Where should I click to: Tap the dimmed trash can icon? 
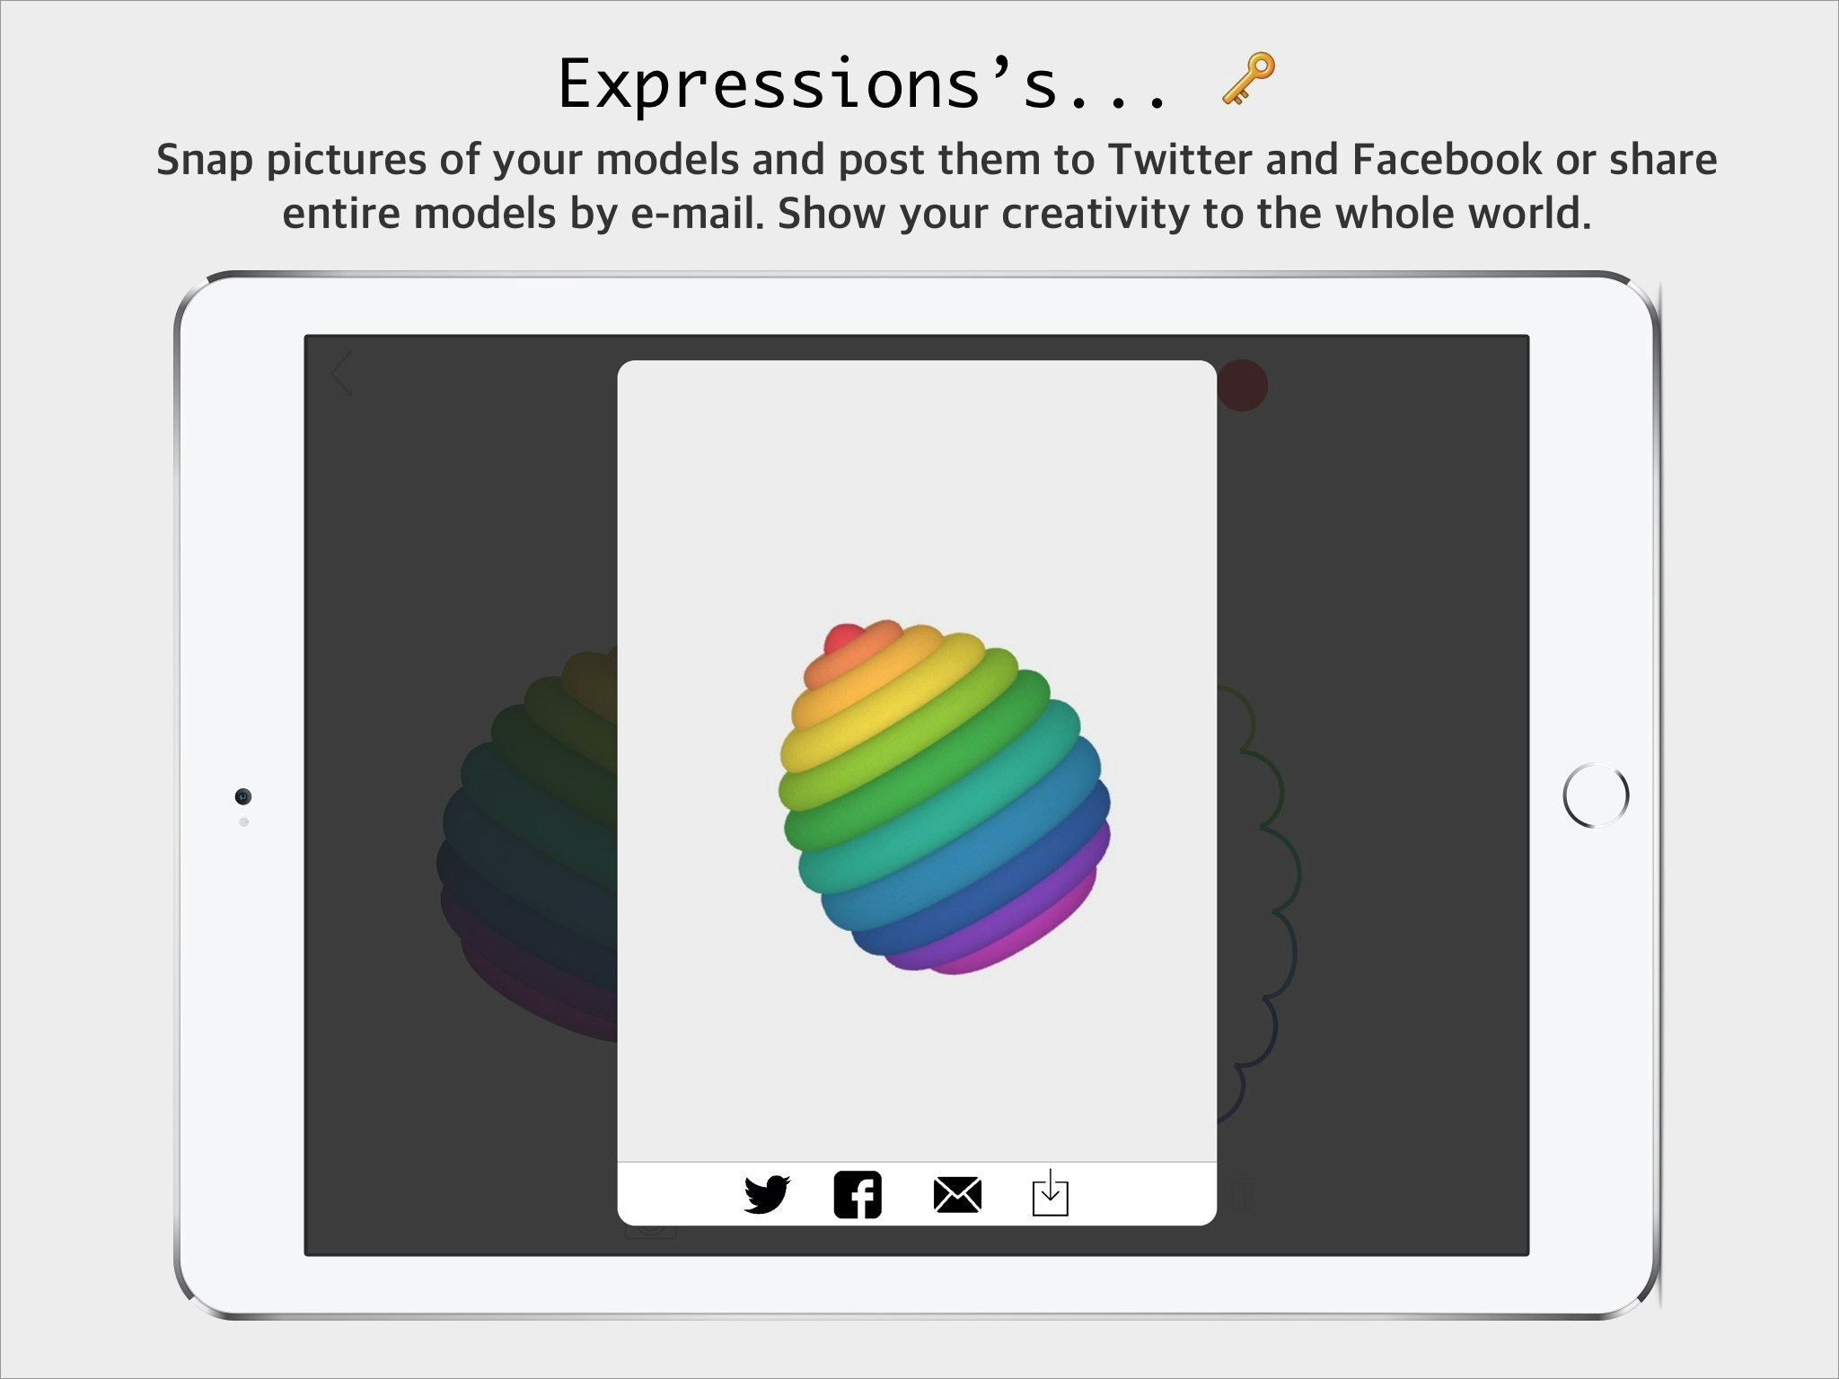[1242, 1193]
